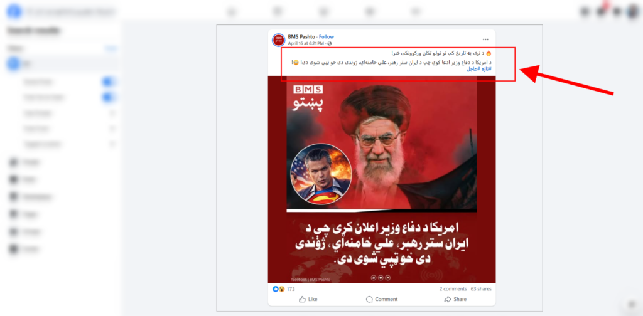Screen dimensions: 643x316
Task: Follow the BMS Pashto page
Action: point(327,37)
